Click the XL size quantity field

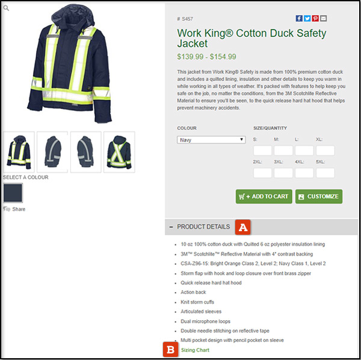tap(326, 151)
